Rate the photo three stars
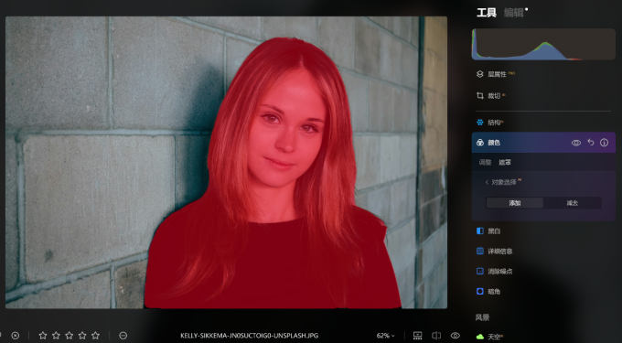This screenshot has width=622, height=343. point(69,336)
